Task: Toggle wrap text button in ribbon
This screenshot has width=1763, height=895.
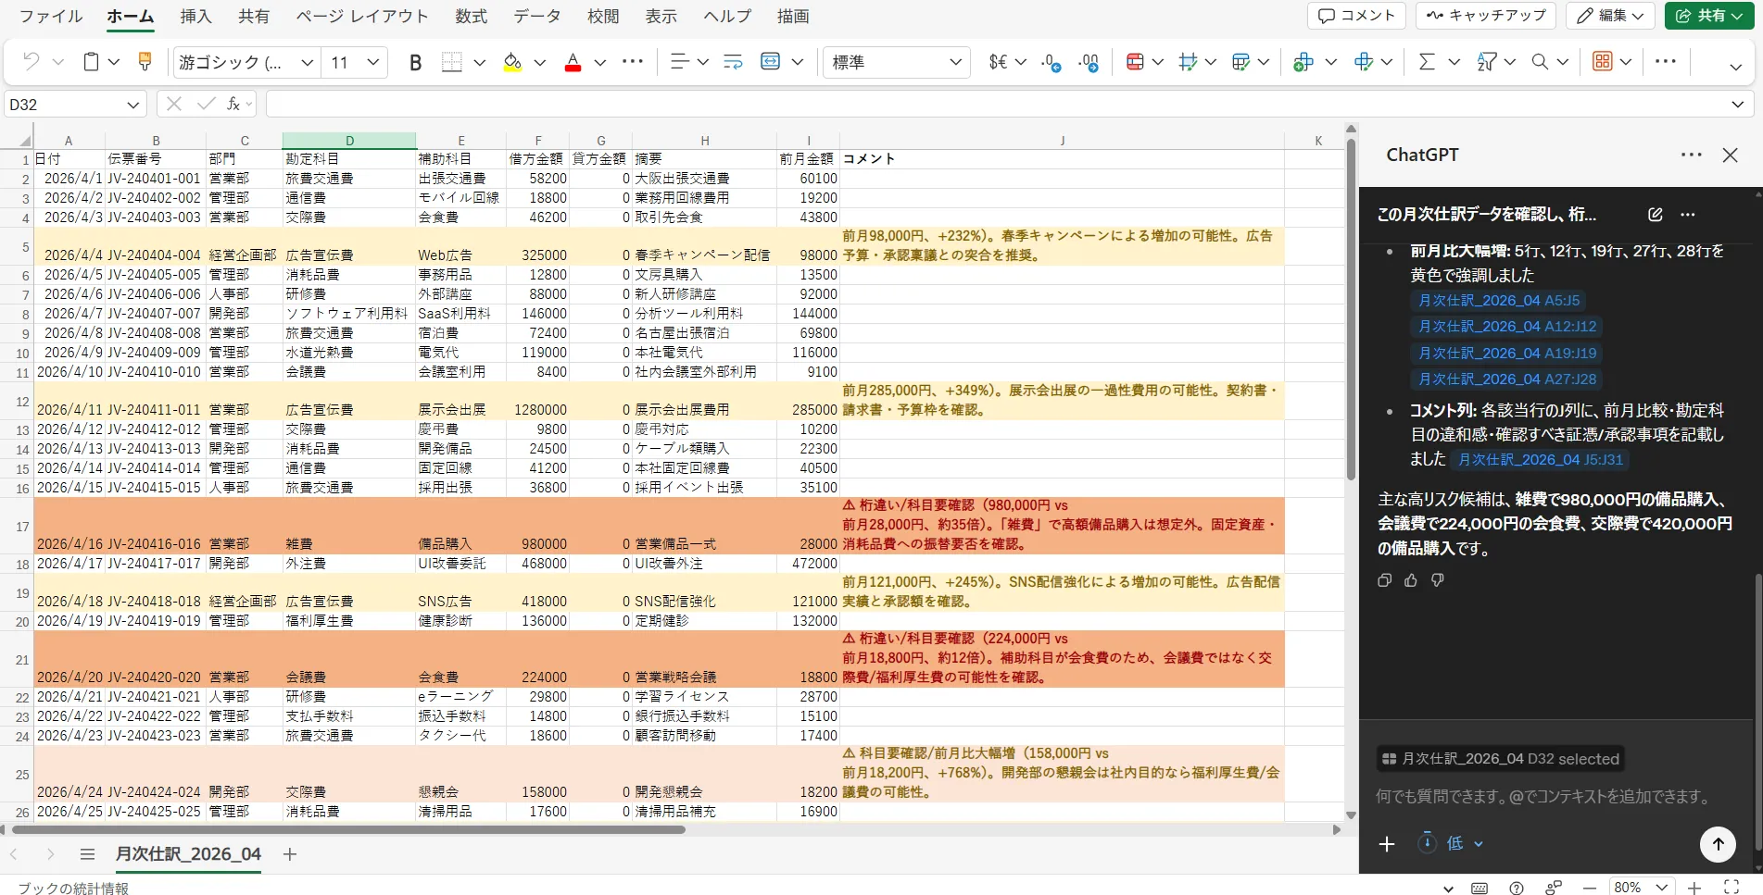Action: [733, 62]
